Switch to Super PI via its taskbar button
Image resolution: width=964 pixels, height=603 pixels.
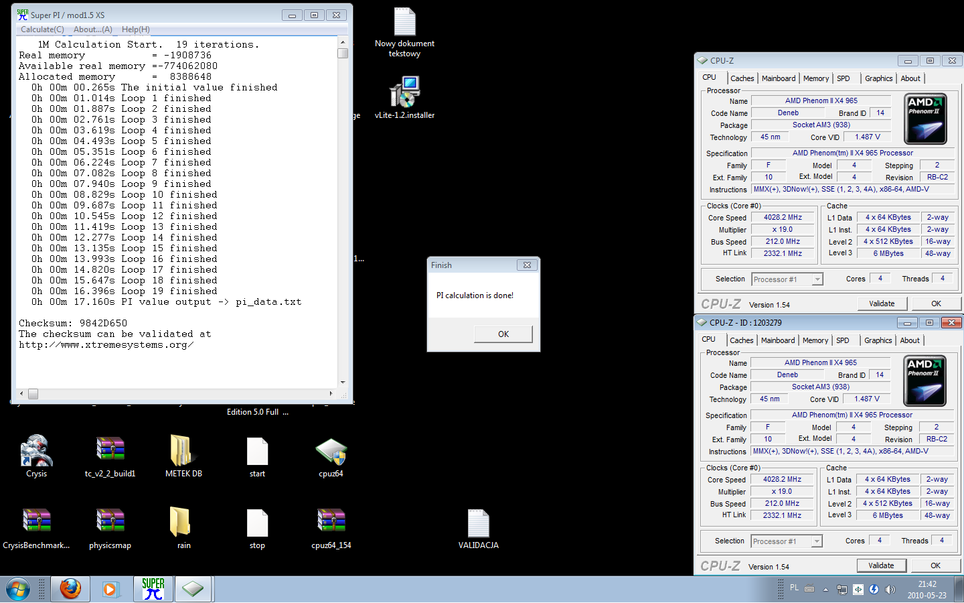[x=153, y=590]
